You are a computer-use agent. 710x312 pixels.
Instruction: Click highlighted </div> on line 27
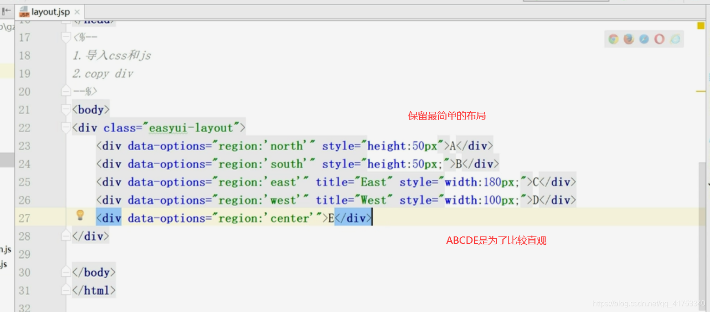pos(353,218)
